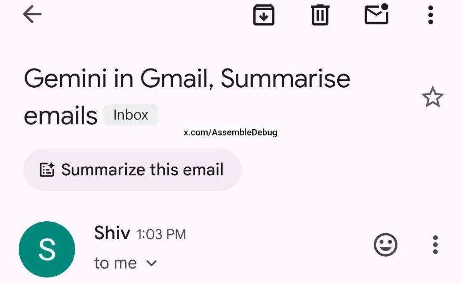Expand the 'to me' recipient details

152,263
